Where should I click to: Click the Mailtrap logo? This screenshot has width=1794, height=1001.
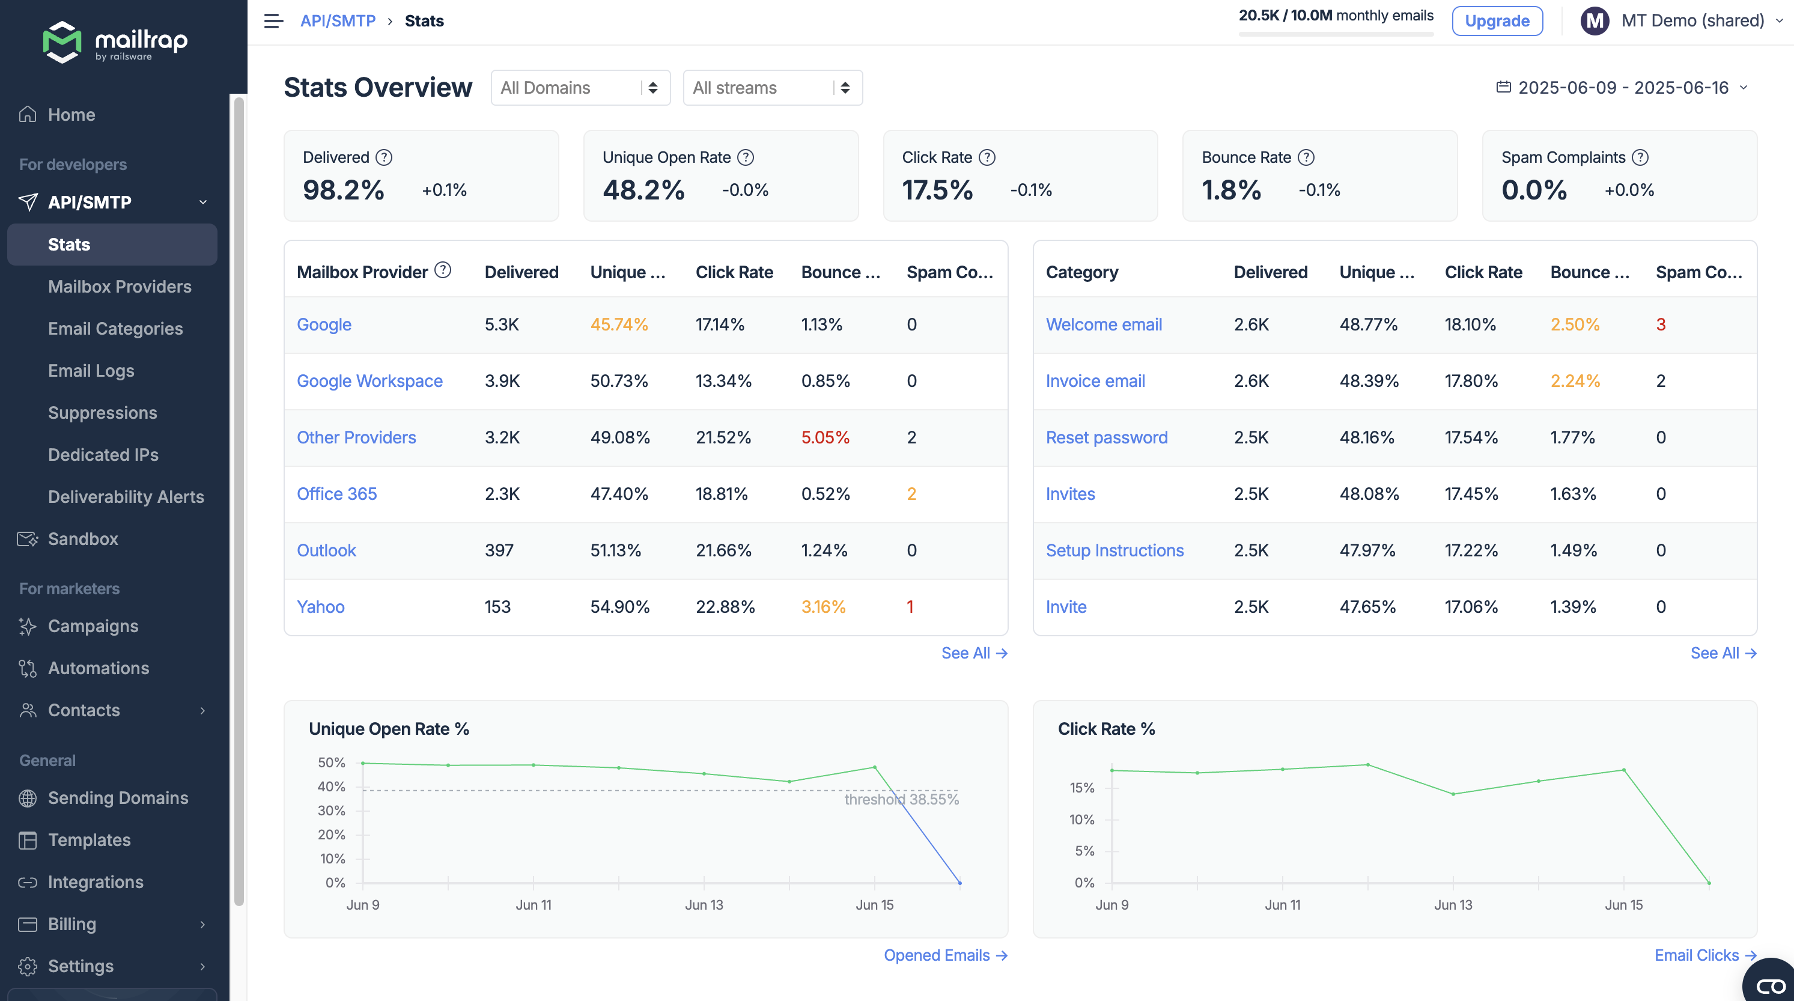(x=115, y=43)
